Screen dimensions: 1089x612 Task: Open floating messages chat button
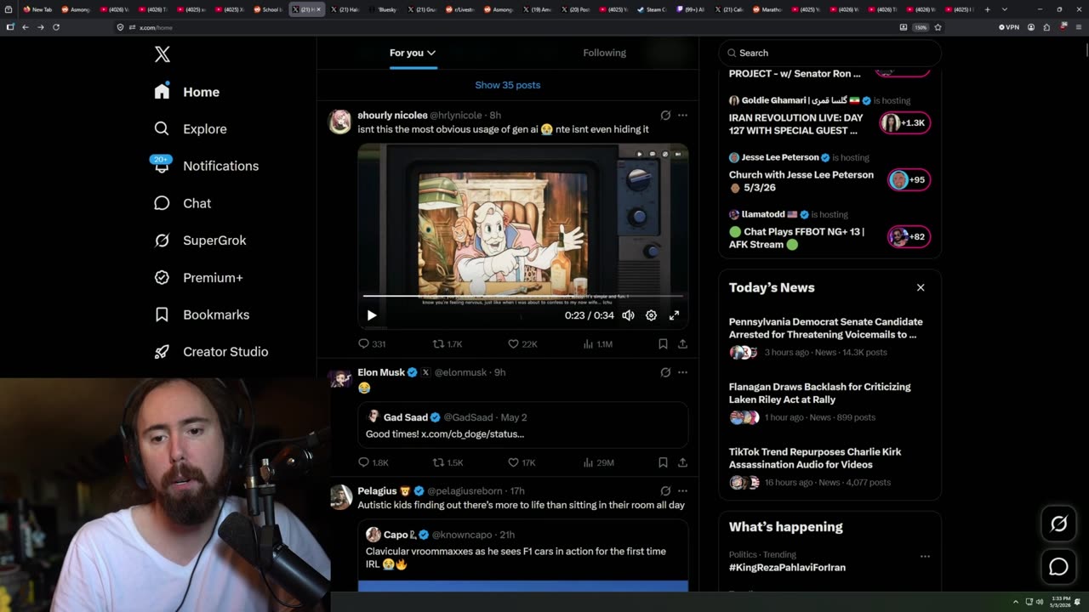tap(1058, 566)
